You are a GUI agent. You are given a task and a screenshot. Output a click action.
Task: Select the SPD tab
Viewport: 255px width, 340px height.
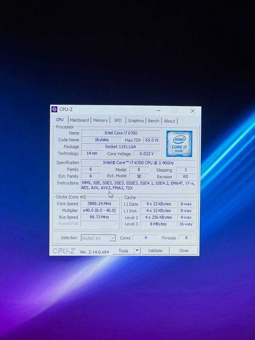pyautogui.click(x=118, y=120)
